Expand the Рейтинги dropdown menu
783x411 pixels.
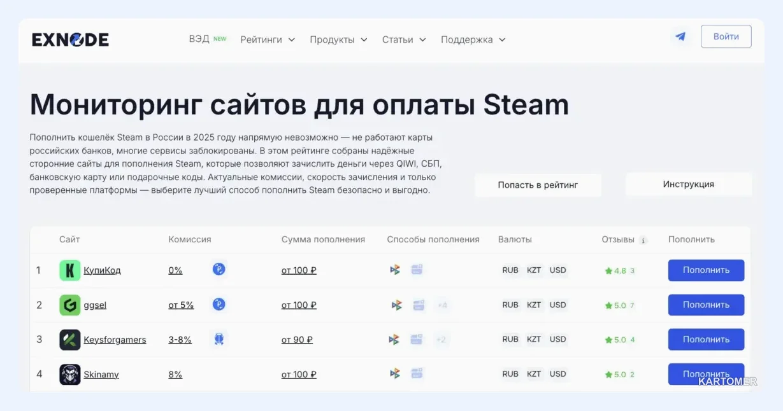coord(268,39)
